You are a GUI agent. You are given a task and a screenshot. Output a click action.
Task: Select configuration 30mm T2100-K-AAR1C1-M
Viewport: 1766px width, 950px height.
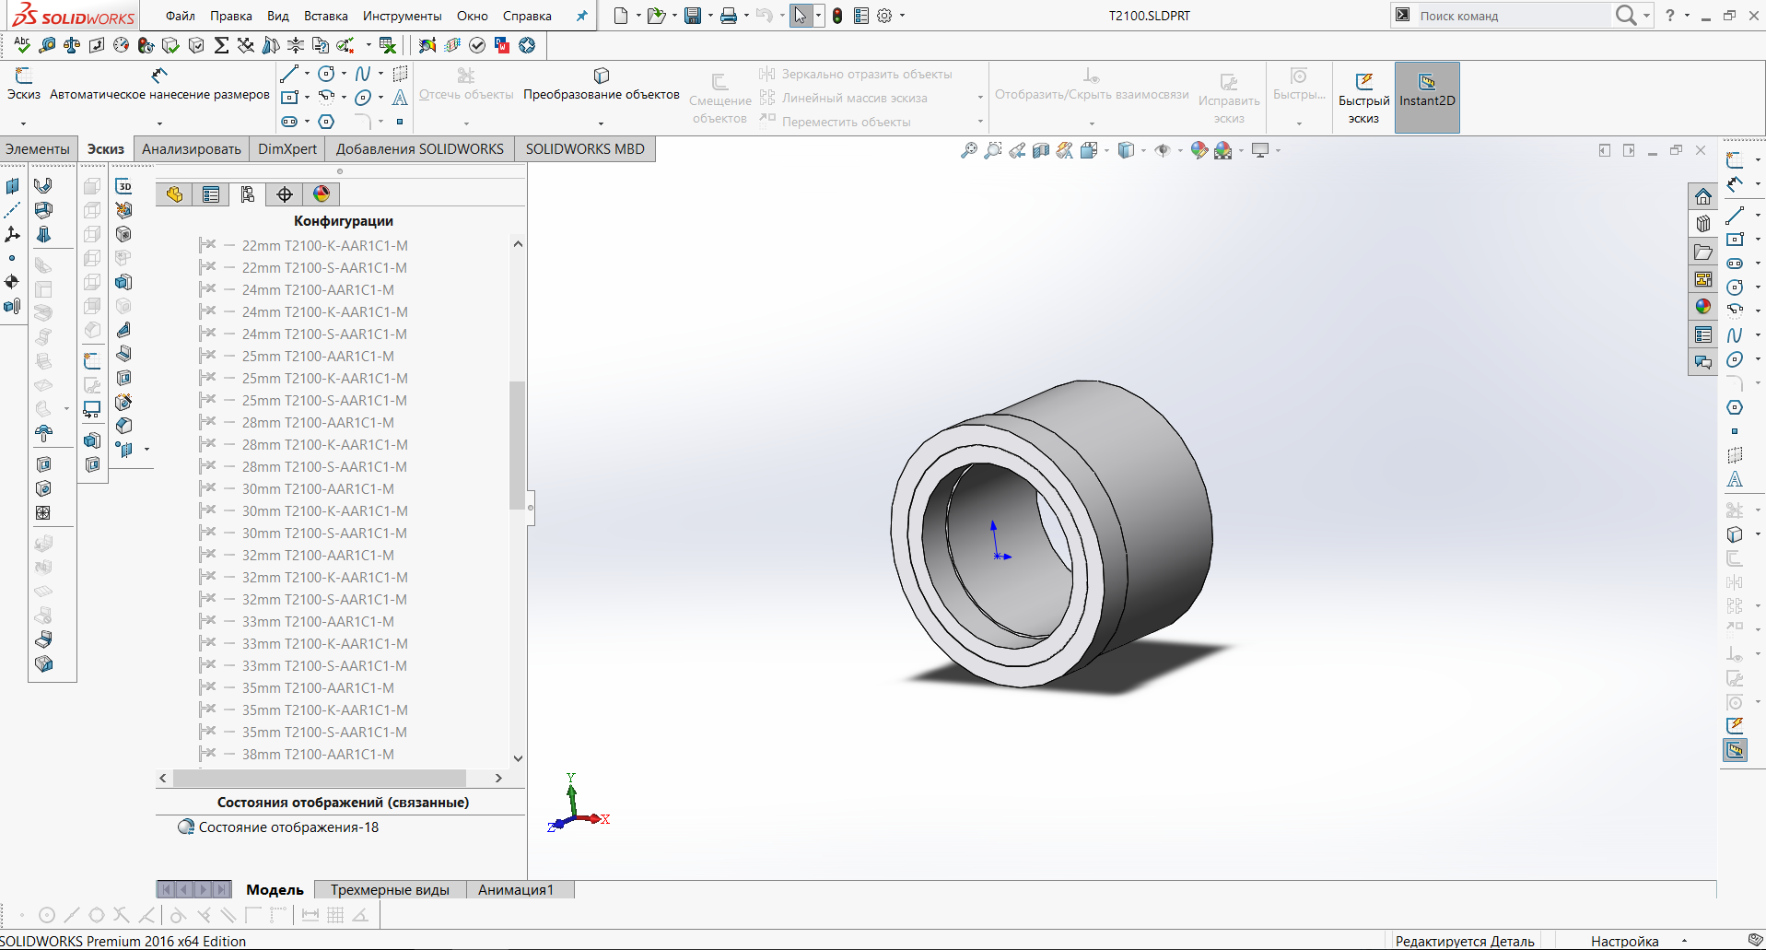pos(324,510)
